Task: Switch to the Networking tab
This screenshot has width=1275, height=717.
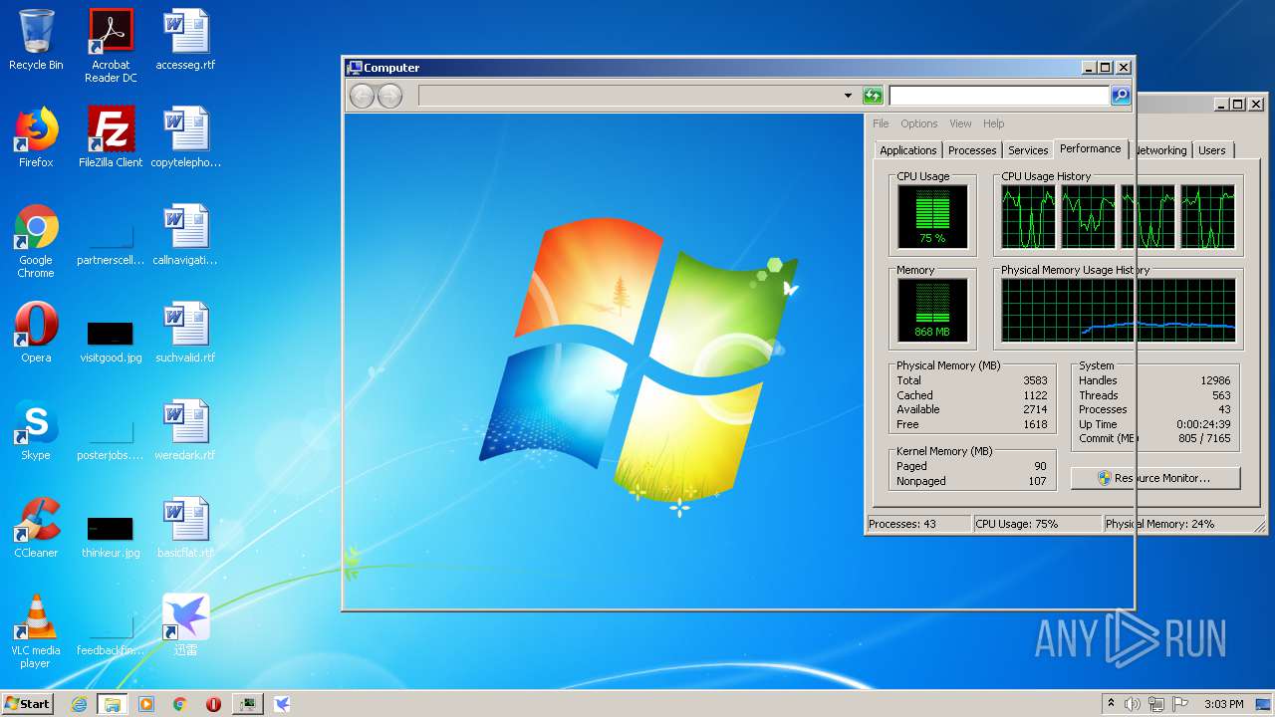Action: coord(1161,150)
